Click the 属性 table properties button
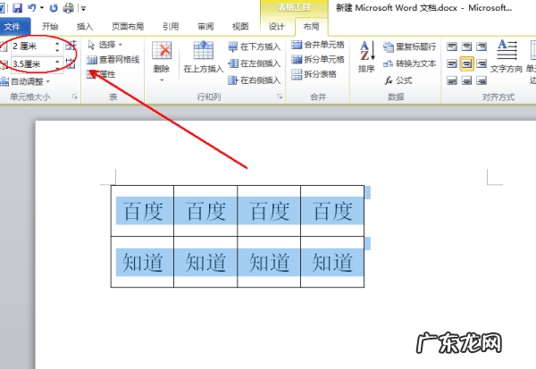This screenshot has height=369, width=536. point(101,74)
